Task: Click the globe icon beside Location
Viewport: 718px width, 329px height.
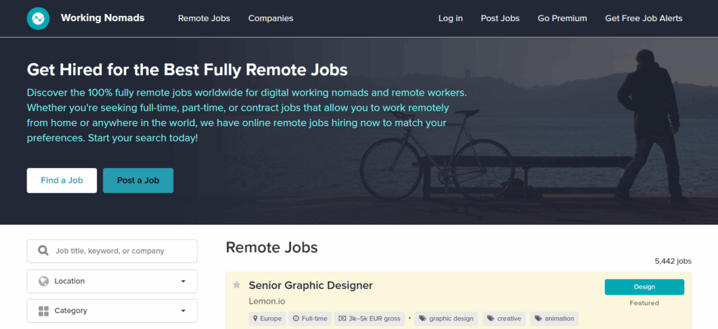Action: click(x=43, y=281)
